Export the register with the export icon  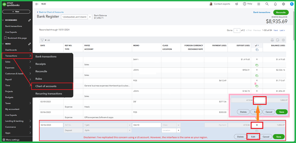point(278,40)
